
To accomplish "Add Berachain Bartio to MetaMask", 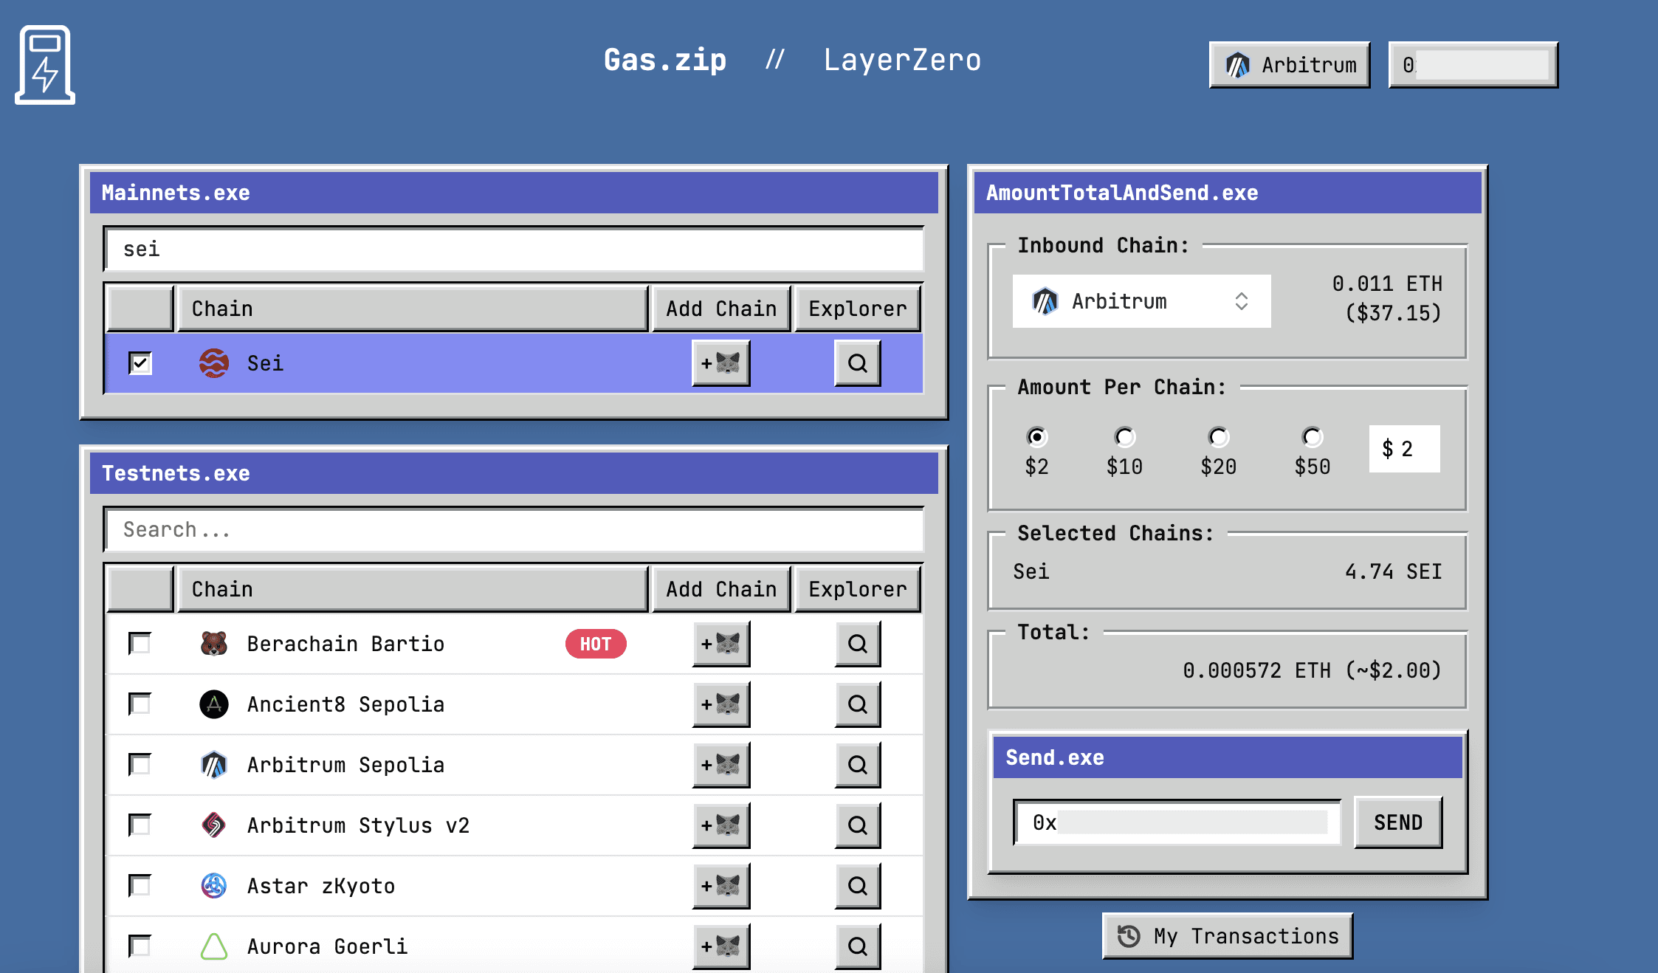I will [x=720, y=644].
